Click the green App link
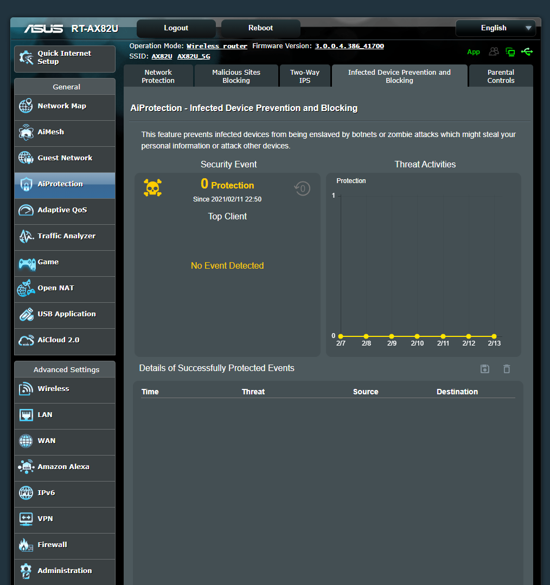Image resolution: width=550 pixels, height=585 pixels. coord(473,52)
